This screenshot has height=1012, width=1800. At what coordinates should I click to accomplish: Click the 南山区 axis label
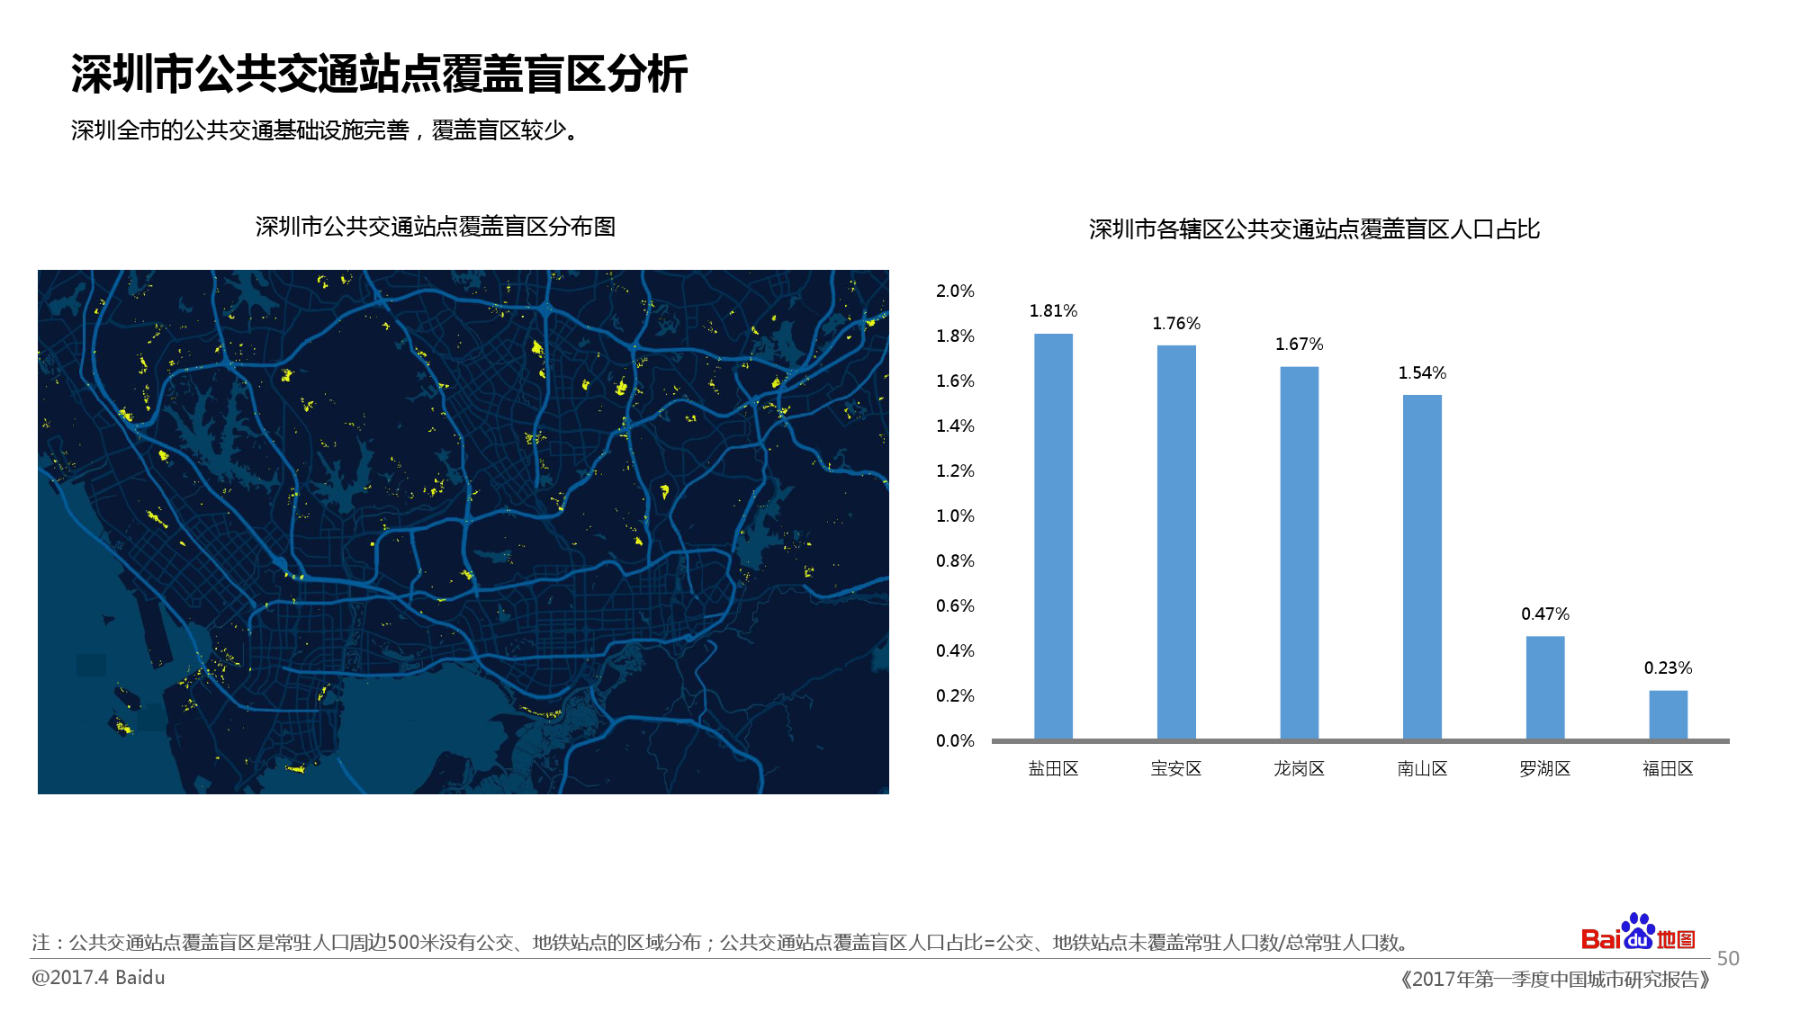1422,768
